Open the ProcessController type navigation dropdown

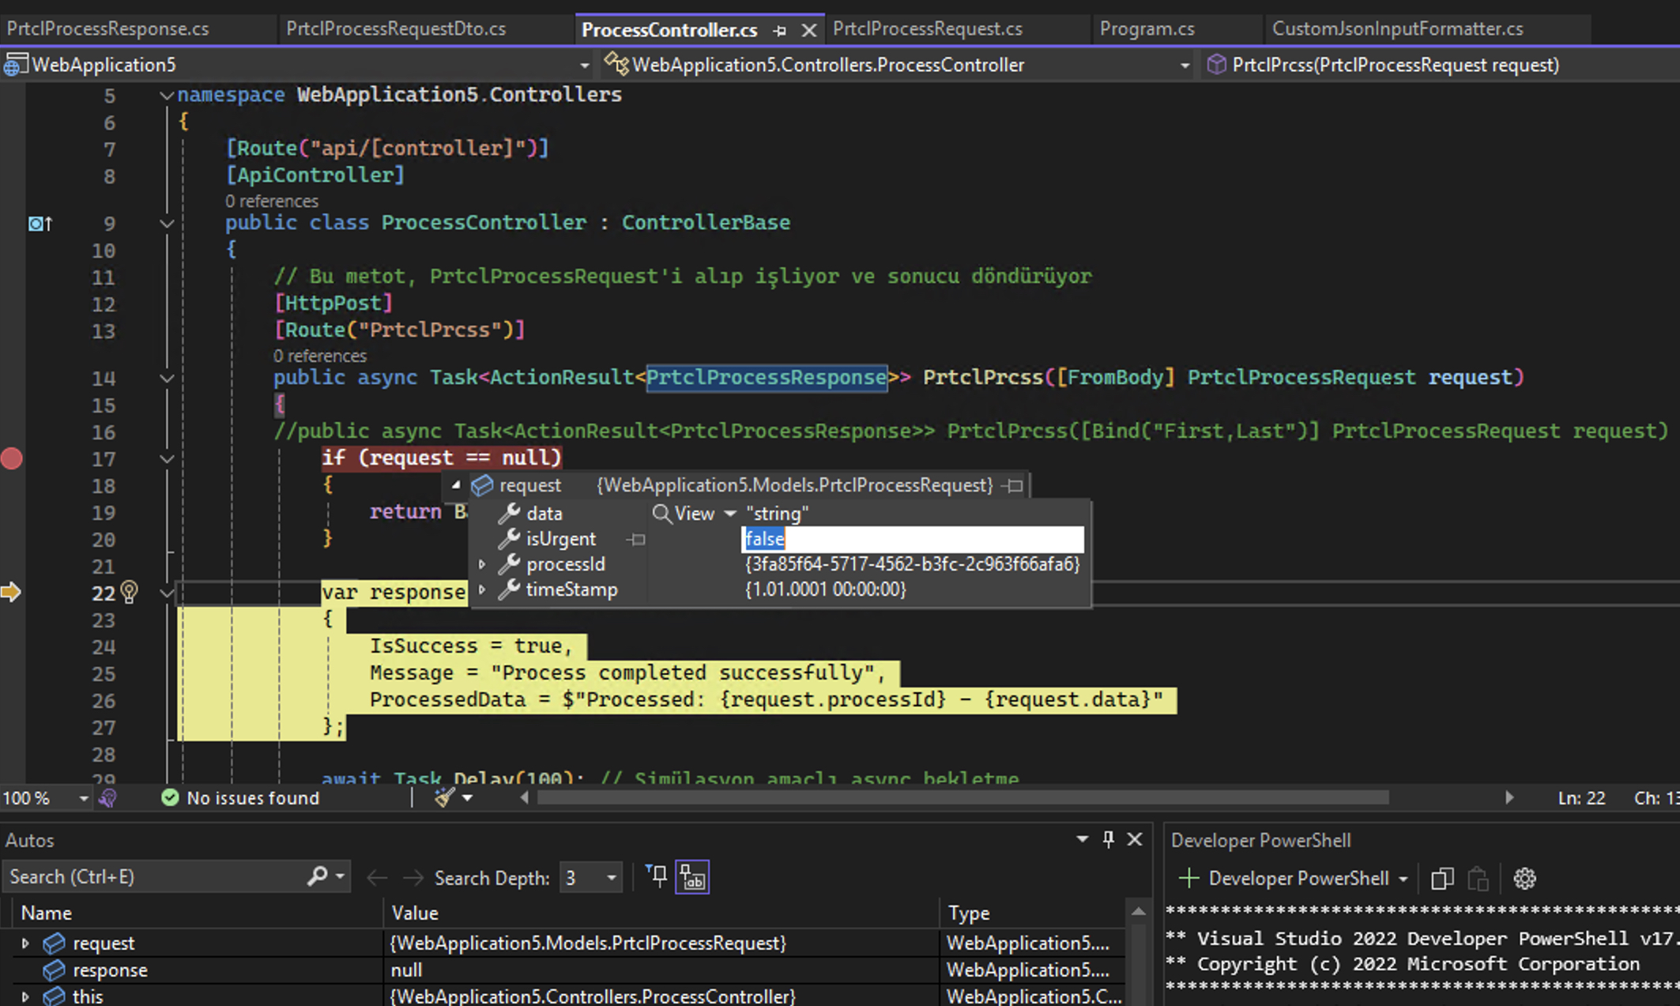1185,66
